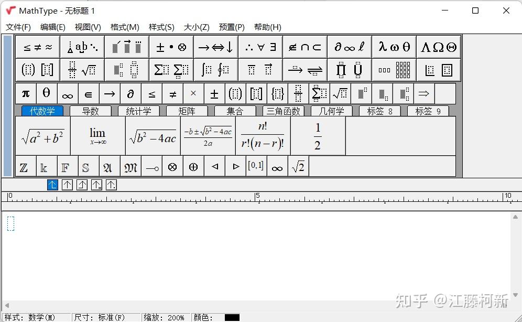Open lowercase Greek letters palette (λ ω θ)

tap(394, 47)
